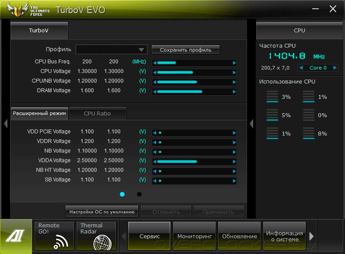
Task: Open Информация о системе menu
Action: click(x=285, y=236)
